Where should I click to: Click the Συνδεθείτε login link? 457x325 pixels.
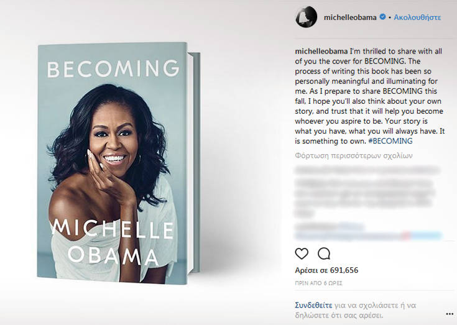[313, 305]
